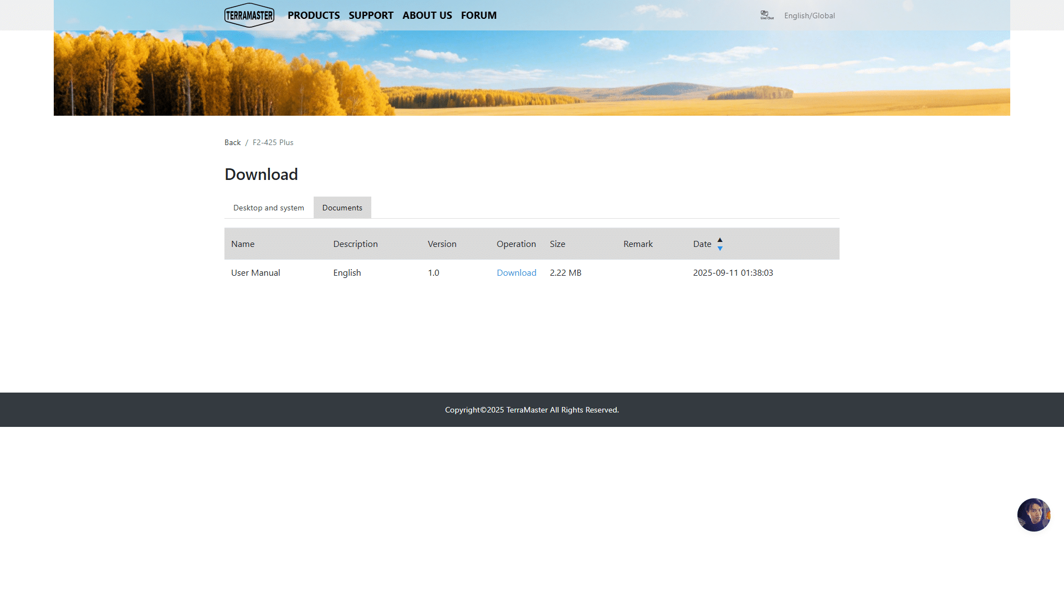Download the English User Manual

click(516, 272)
